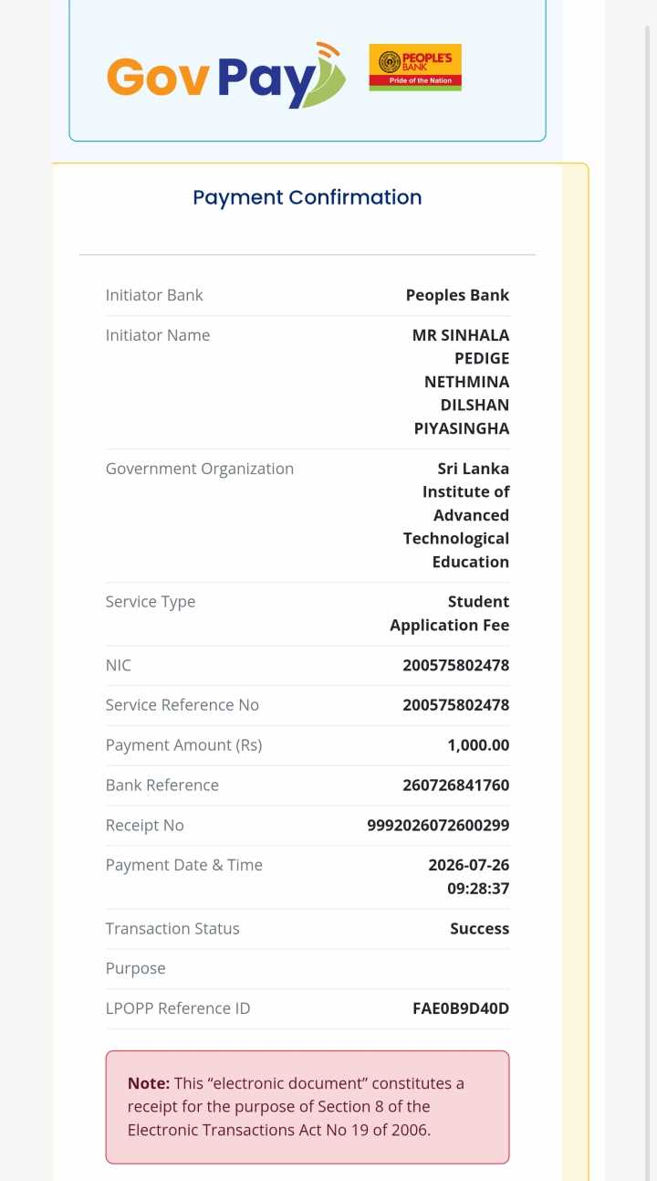Click the Government Organization value

[456, 515]
